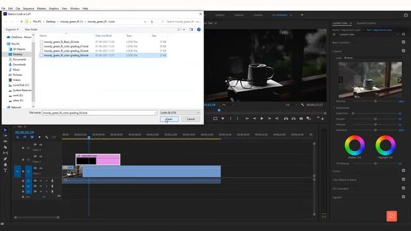Refresh the file dialog folder view
411x231 pixels.
[152, 21]
